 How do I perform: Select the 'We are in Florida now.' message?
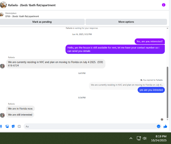pyautogui.click(x=21, y=109)
